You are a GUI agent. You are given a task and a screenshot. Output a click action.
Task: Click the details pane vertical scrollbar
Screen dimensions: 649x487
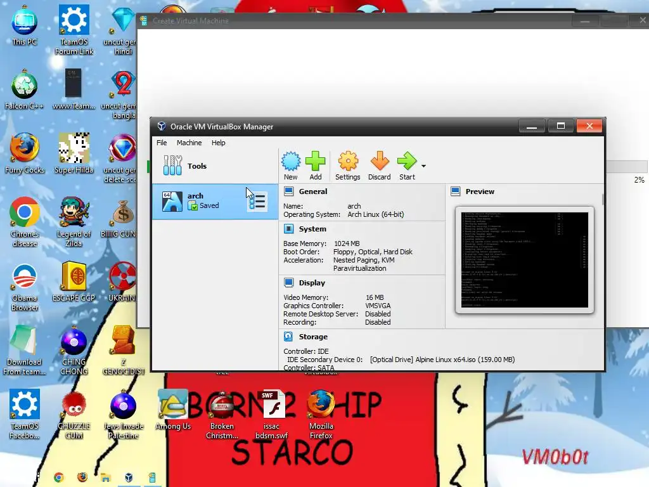(x=603, y=200)
